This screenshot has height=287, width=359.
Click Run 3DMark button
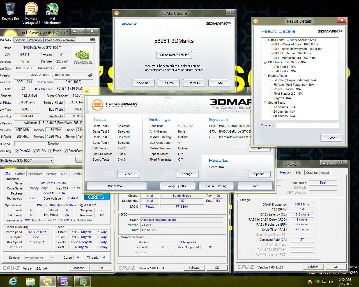[x=116, y=186]
